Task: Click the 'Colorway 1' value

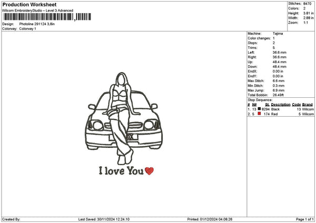Action: 27,29
